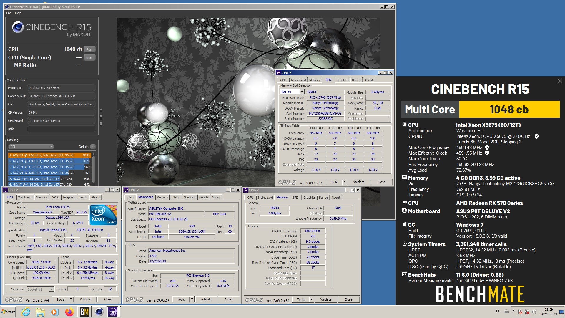
Task: Open the File menu in Cinebench
Action: (9, 13)
